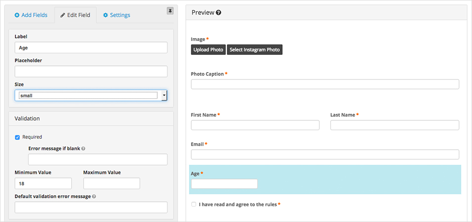Click the Upload Photo button
Viewport: 472px width, 222px height.
click(x=208, y=50)
